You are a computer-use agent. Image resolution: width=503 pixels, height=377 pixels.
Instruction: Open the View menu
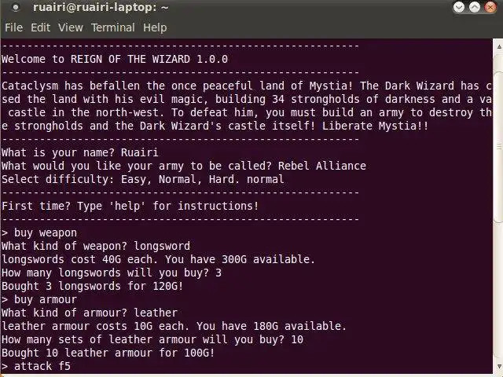pyautogui.click(x=70, y=27)
